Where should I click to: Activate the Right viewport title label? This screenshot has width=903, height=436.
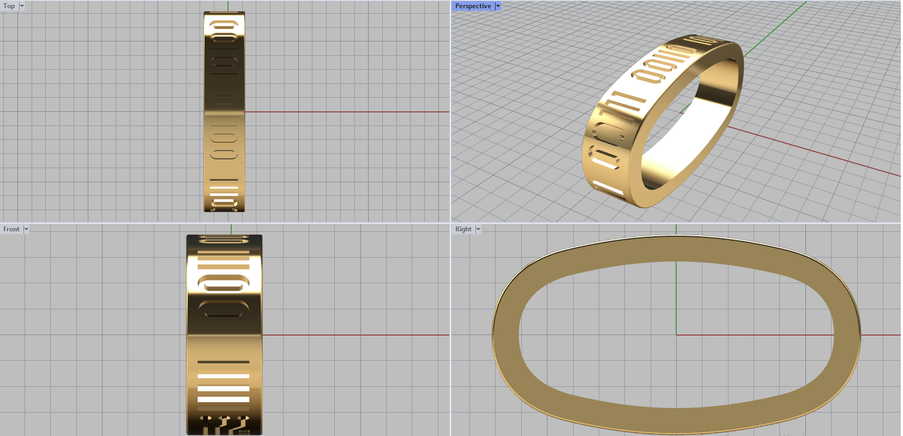(463, 229)
